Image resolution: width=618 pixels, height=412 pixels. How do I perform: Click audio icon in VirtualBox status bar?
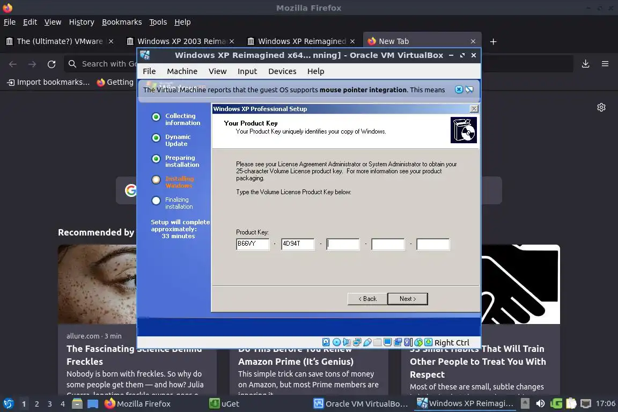tap(347, 342)
